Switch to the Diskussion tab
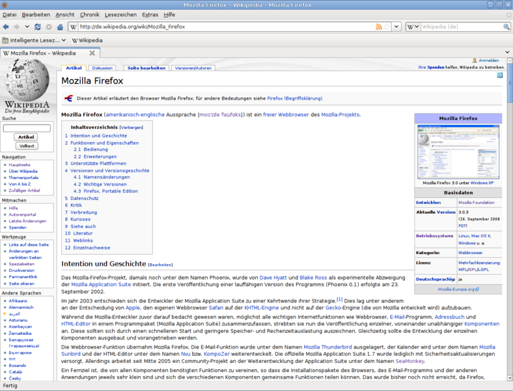 pos(102,68)
